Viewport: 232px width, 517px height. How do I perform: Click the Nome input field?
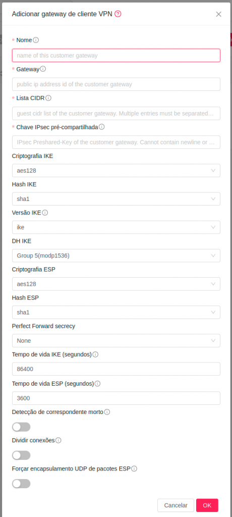tap(116, 56)
